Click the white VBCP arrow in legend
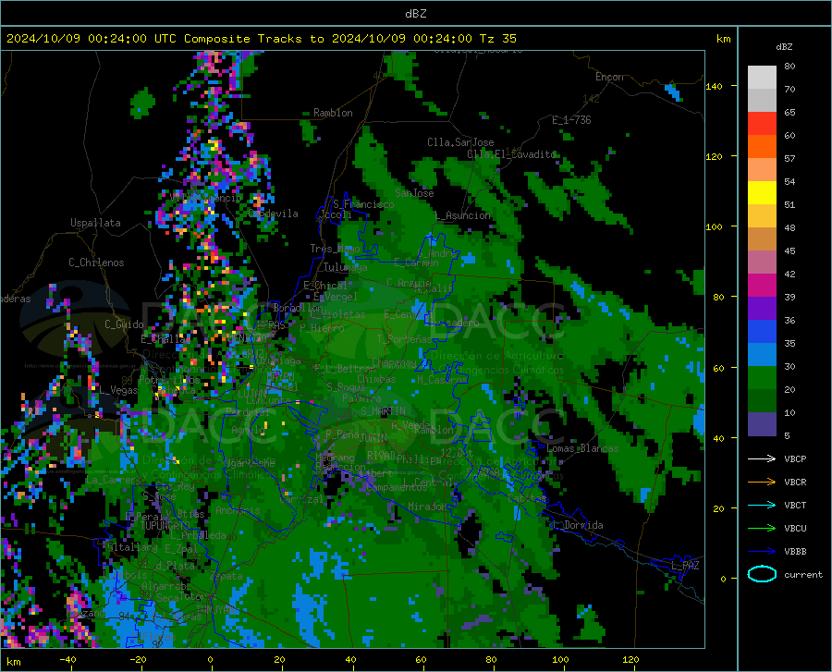This screenshot has width=832, height=672. click(762, 458)
